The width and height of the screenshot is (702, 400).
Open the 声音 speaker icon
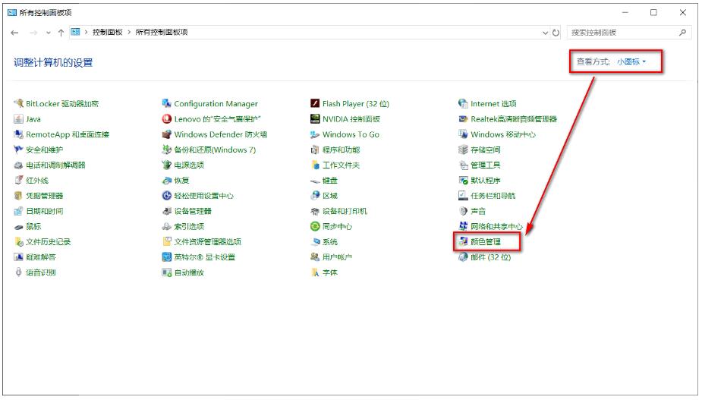pos(463,211)
